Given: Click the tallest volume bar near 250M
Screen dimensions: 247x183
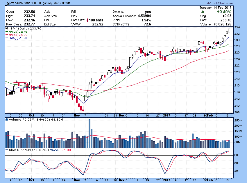Looking at the screenshot, I should click(90, 134).
